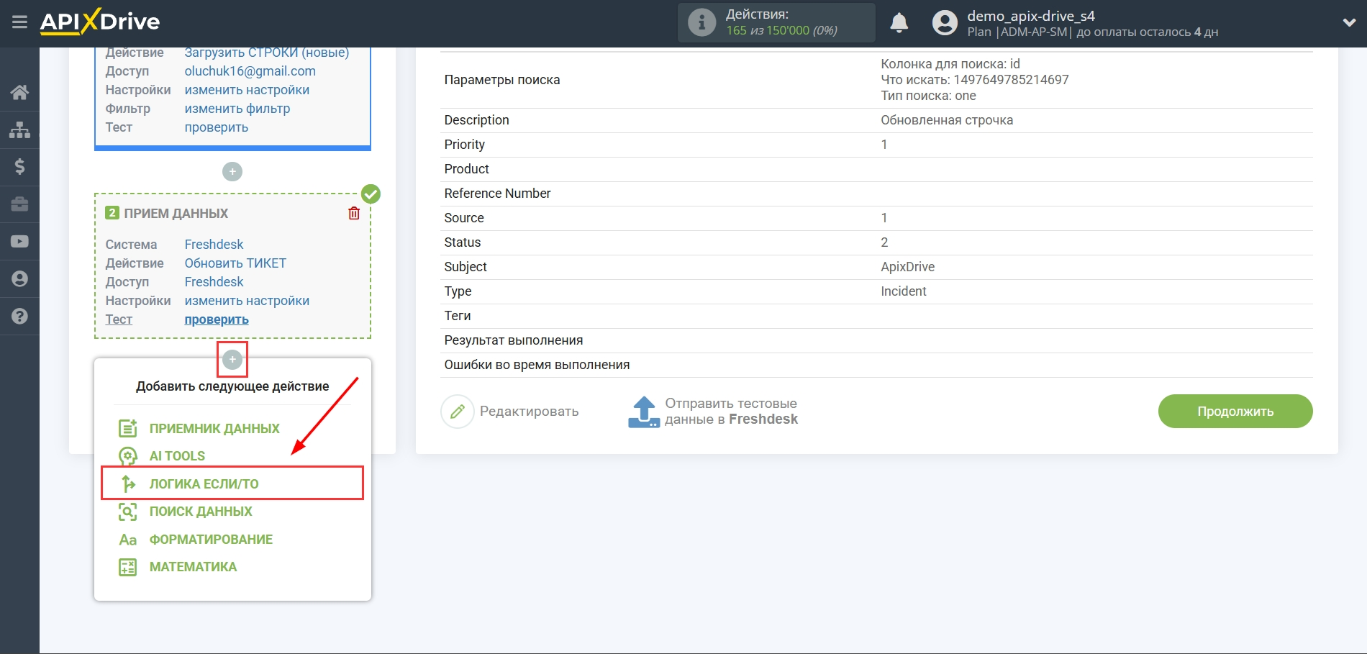The height and width of the screenshot is (654, 1367).
Task: Click the if/then logic branch icon
Action: pyautogui.click(x=127, y=484)
